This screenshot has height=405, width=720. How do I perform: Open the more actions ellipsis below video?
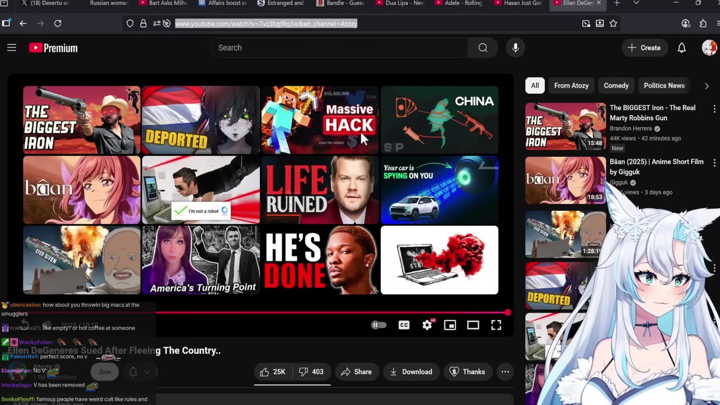(505, 372)
